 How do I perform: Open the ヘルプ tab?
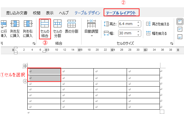point(64,13)
